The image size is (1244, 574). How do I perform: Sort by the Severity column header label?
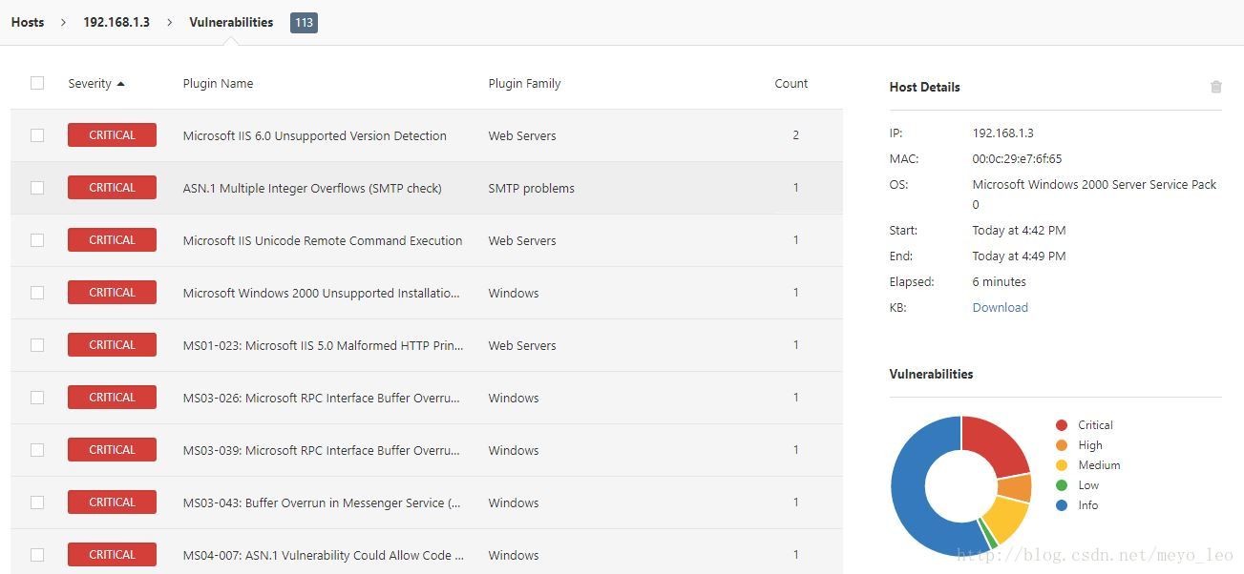(x=90, y=83)
